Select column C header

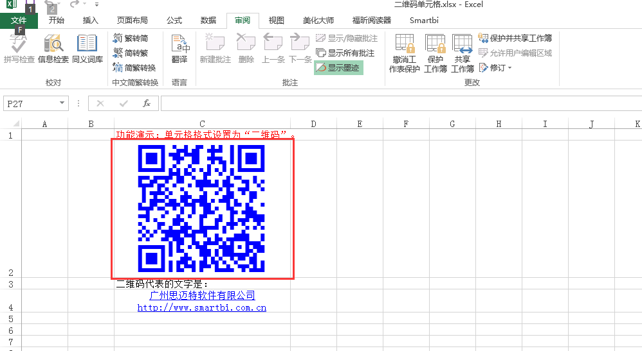202,124
